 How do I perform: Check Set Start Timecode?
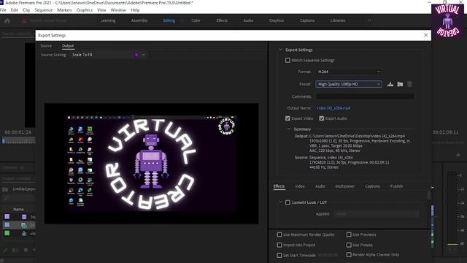[279, 255]
